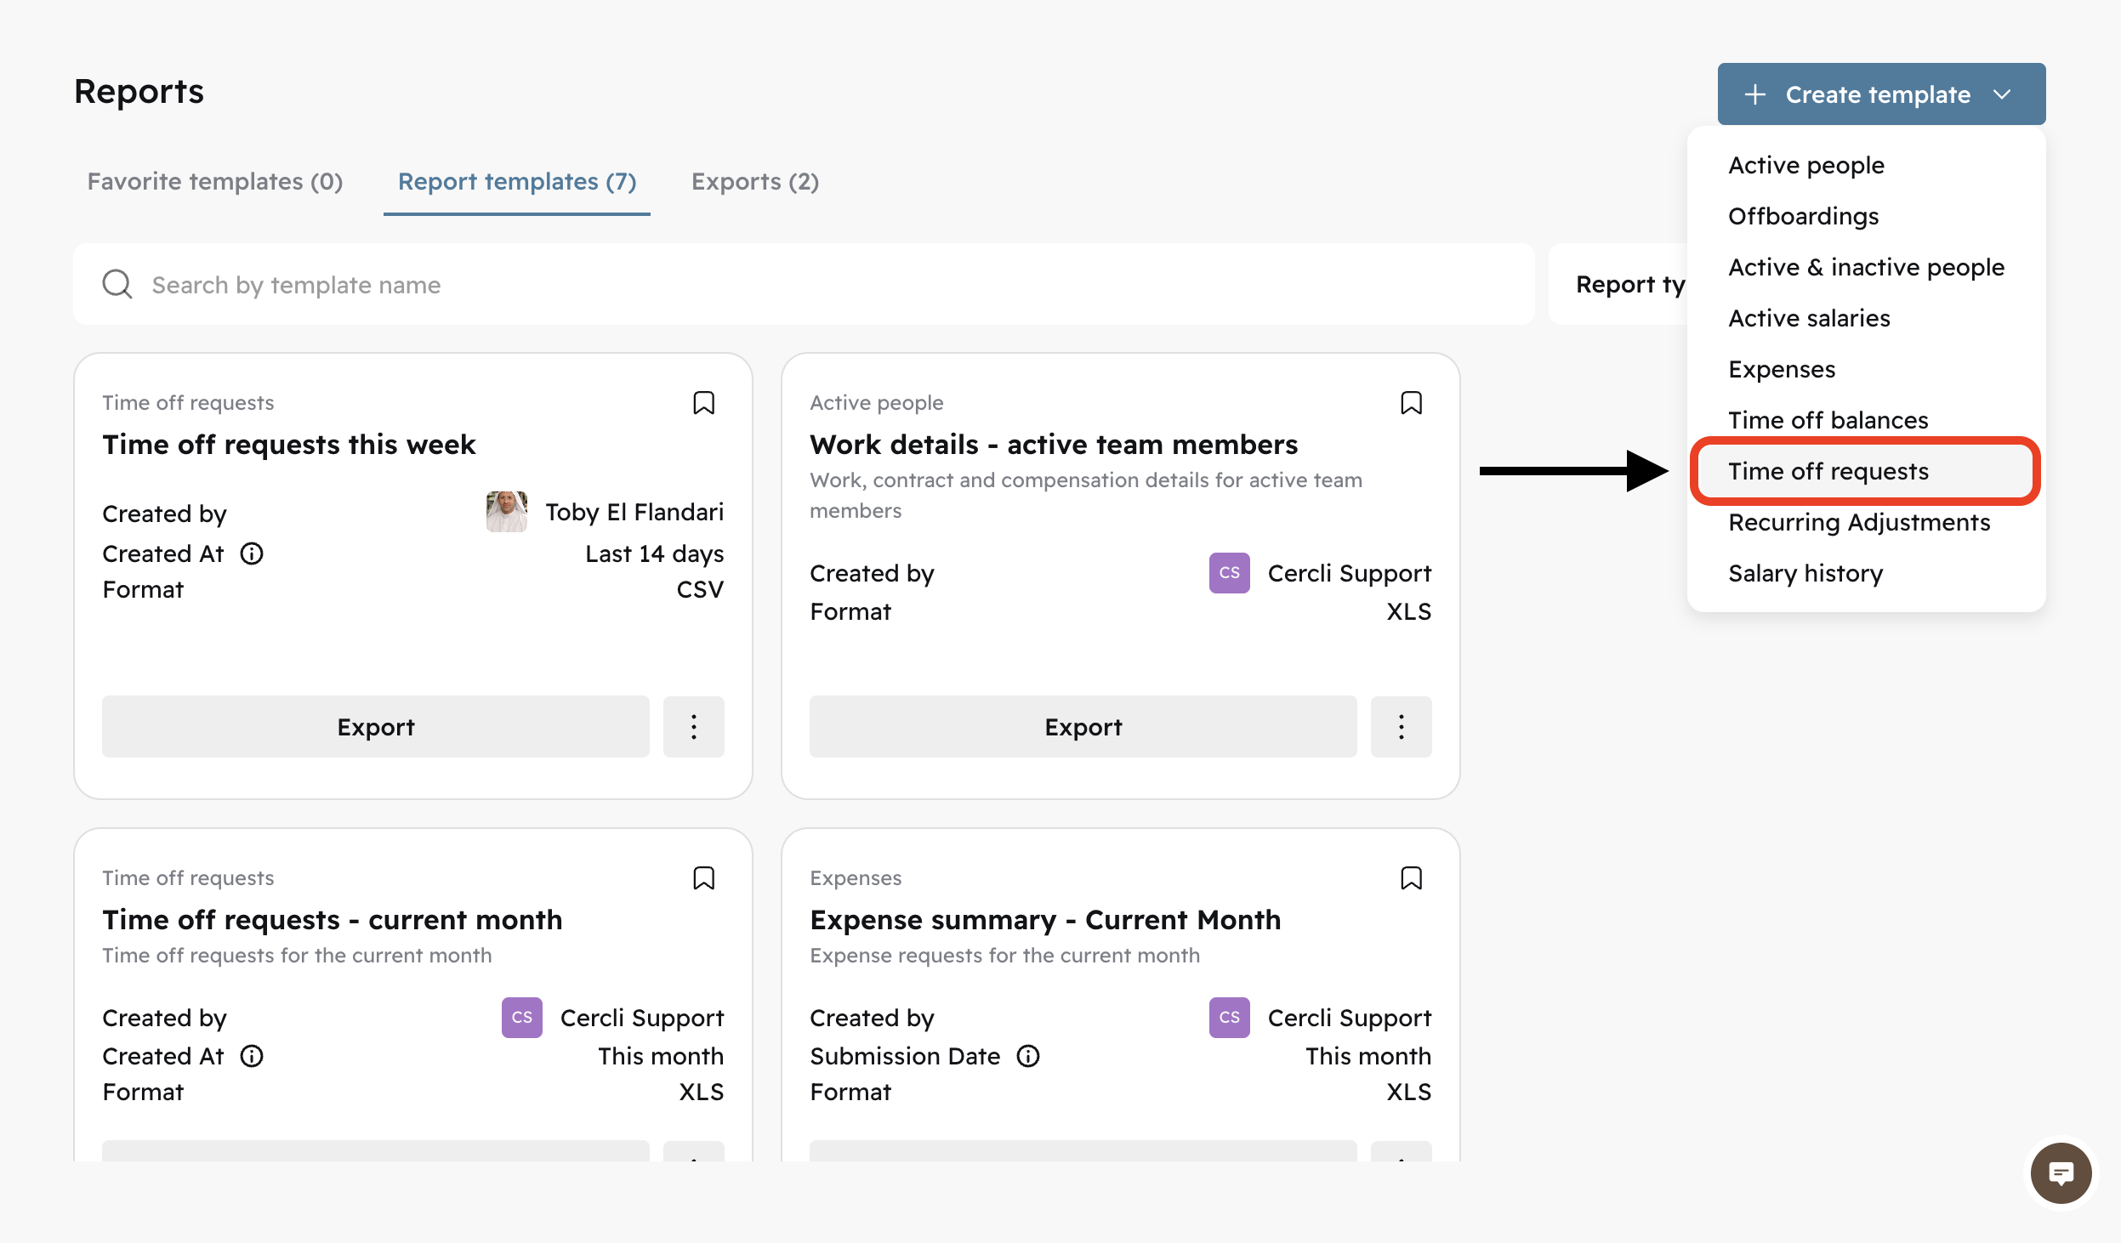The image size is (2121, 1243).
Task: Click Toby El Flandari's avatar photo
Action: [x=506, y=512]
